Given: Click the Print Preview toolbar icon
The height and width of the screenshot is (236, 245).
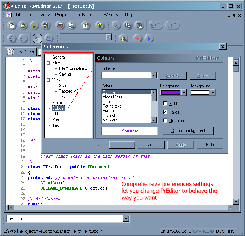Looking at the screenshot, I should pos(71,26).
